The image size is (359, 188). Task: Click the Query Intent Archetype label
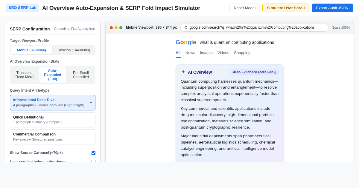[x=30, y=90]
